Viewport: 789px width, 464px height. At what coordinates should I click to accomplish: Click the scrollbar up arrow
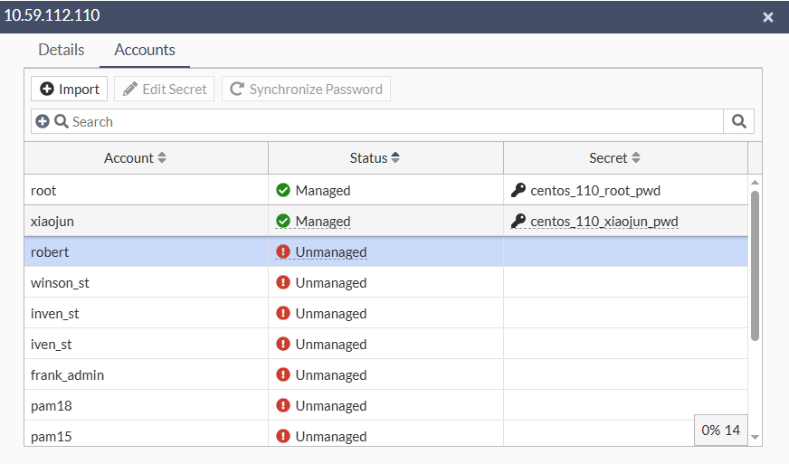[x=755, y=183]
